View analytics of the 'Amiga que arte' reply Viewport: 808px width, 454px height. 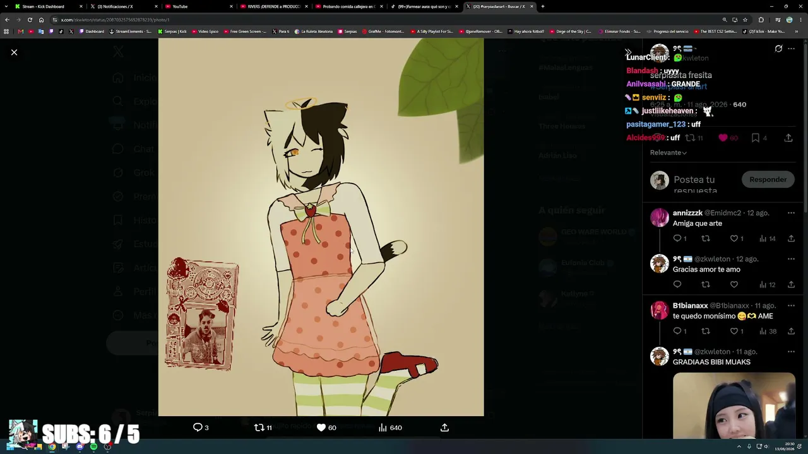[768, 238]
